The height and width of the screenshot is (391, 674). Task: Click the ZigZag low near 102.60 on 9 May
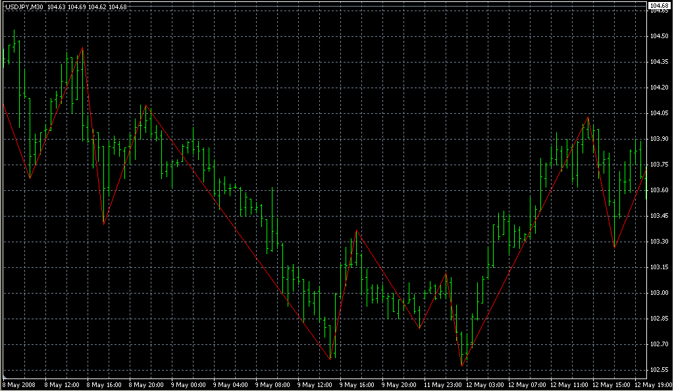point(330,359)
